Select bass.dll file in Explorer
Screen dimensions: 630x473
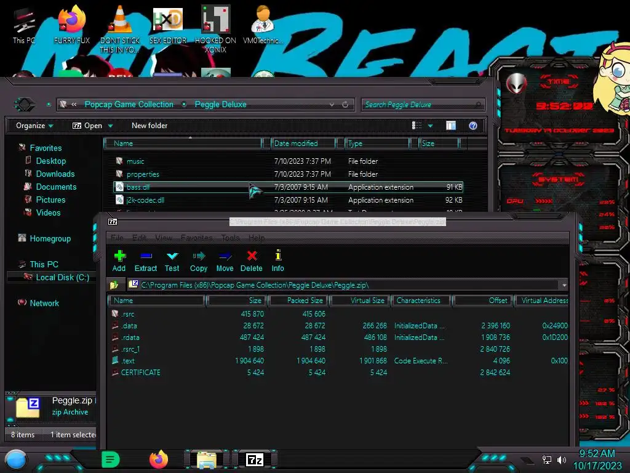(x=288, y=187)
